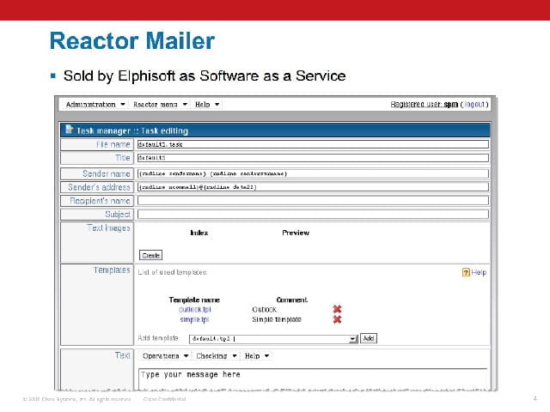Click into the Title field

[313, 158]
